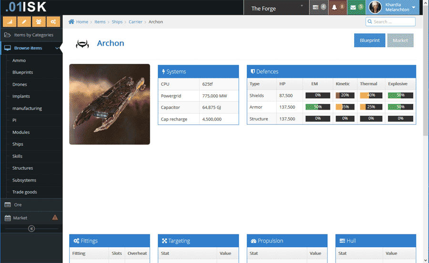Click the warning triangle next to Market
Screen dimensions: 429x263
pyautogui.click(x=55, y=218)
